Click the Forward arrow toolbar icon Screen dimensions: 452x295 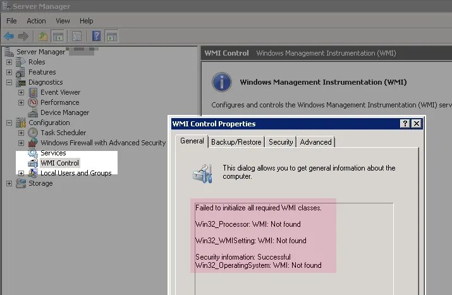(23, 36)
